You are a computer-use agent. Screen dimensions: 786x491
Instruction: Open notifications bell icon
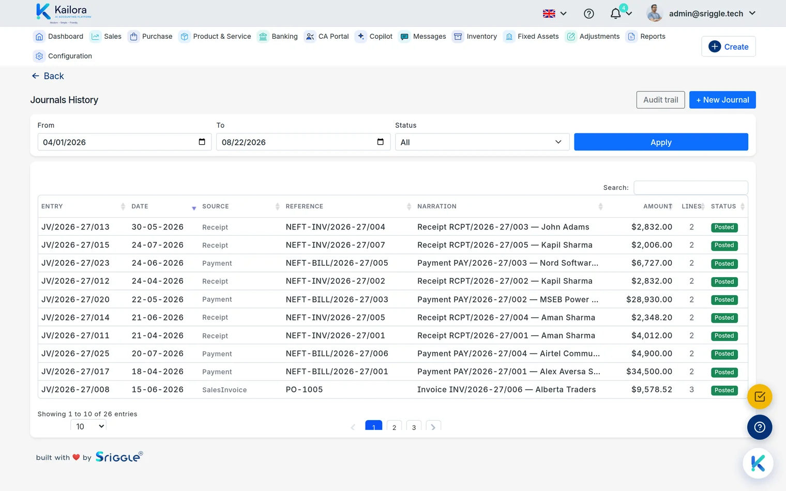point(615,13)
